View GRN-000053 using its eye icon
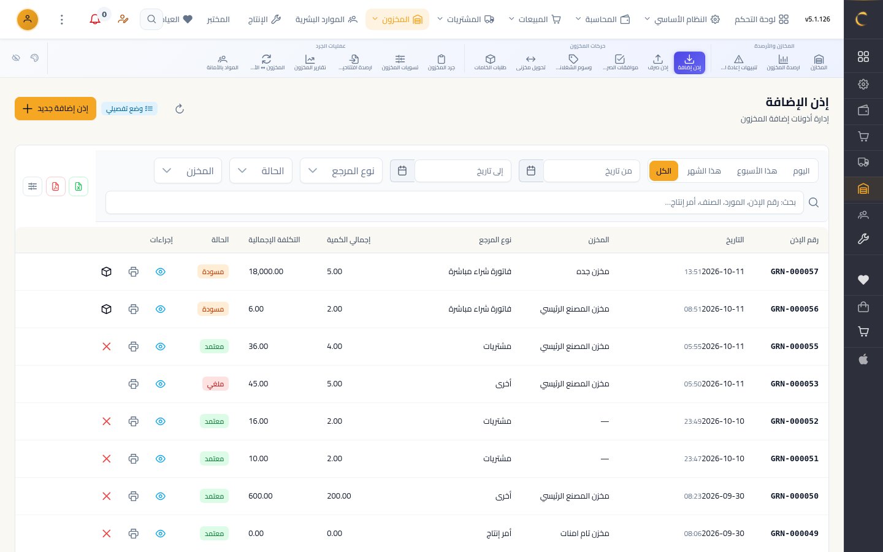Image resolution: width=883 pixels, height=552 pixels. [x=161, y=384]
